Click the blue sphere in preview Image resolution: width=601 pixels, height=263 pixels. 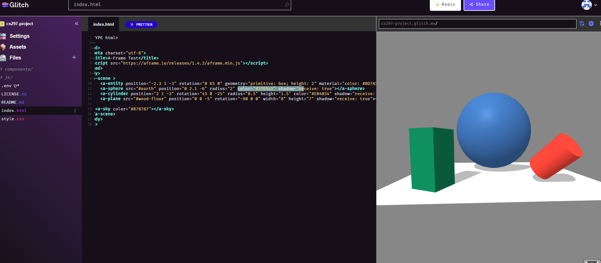493,130
